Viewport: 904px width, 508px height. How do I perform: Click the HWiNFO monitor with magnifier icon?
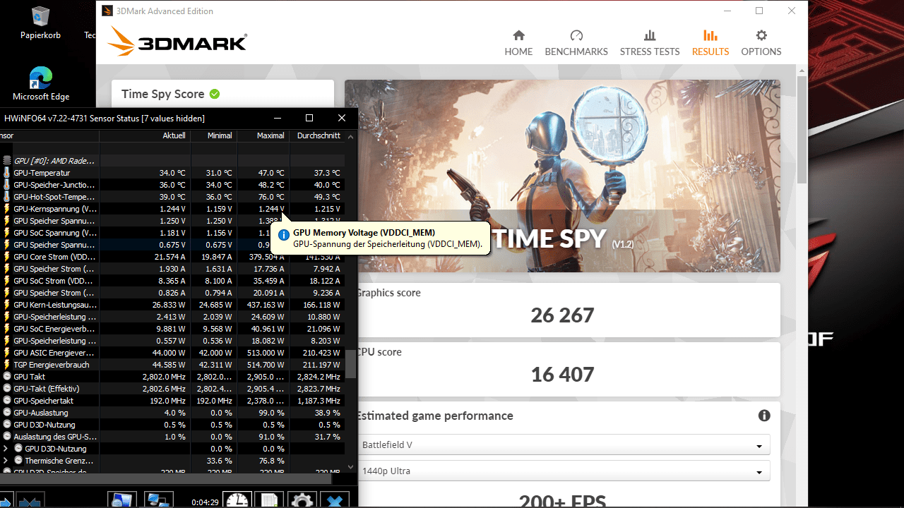(x=122, y=500)
